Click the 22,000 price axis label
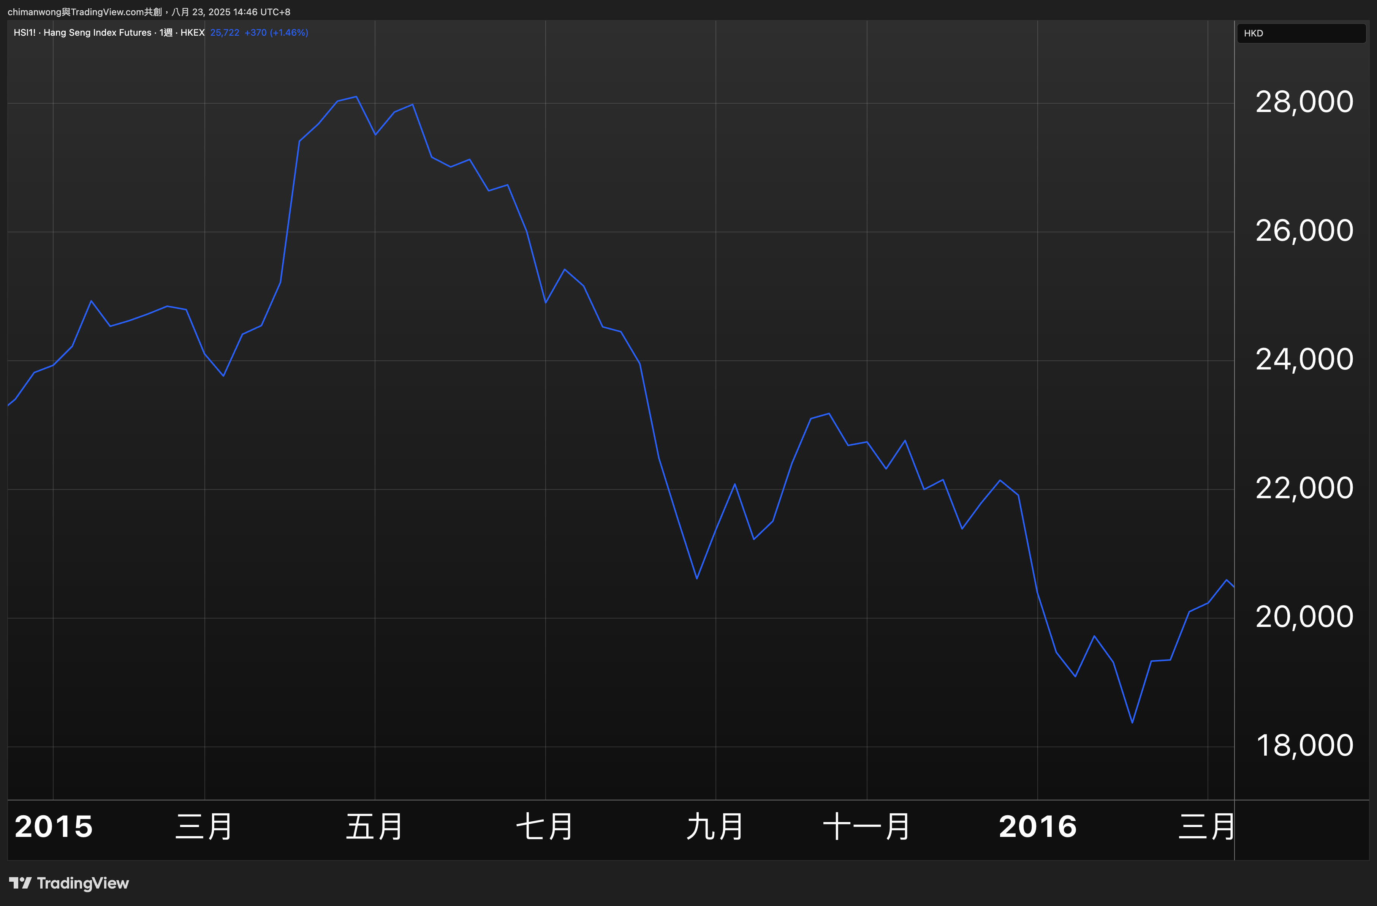 (x=1304, y=489)
